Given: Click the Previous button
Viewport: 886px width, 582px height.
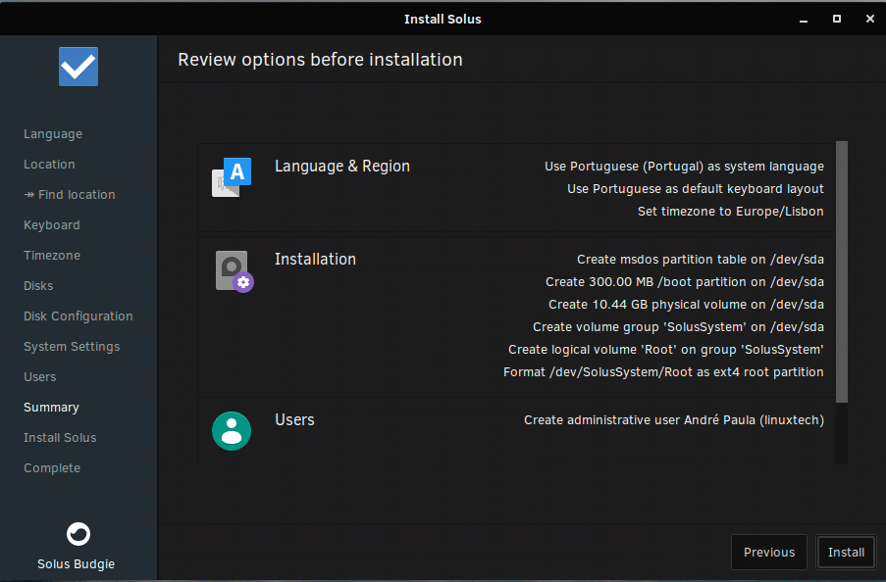Looking at the screenshot, I should pos(769,552).
